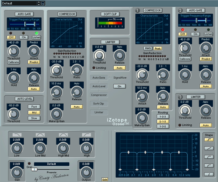This screenshot has height=182, width=218.
Task: Click the preset up/down stepper arrows
Action: point(39,3)
